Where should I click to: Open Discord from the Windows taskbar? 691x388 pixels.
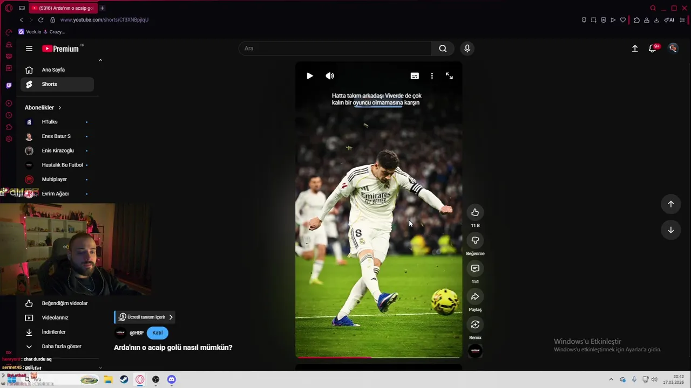[x=172, y=379]
